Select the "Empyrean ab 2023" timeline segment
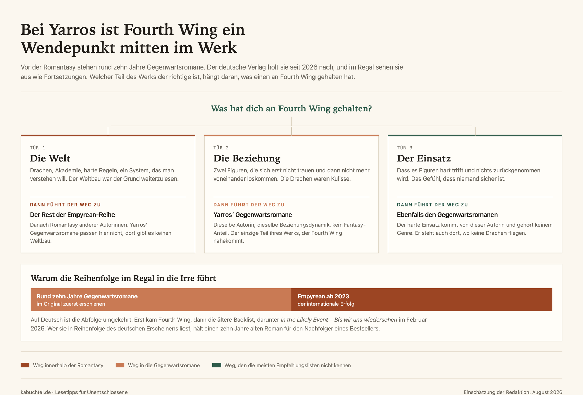This screenshot has width=583, height=395. [x=422, y=300]
